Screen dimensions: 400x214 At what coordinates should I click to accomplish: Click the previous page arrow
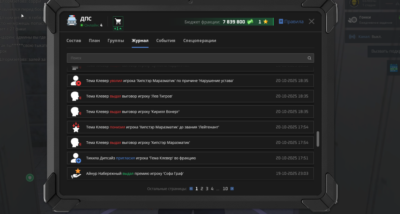tap(191, 189)
